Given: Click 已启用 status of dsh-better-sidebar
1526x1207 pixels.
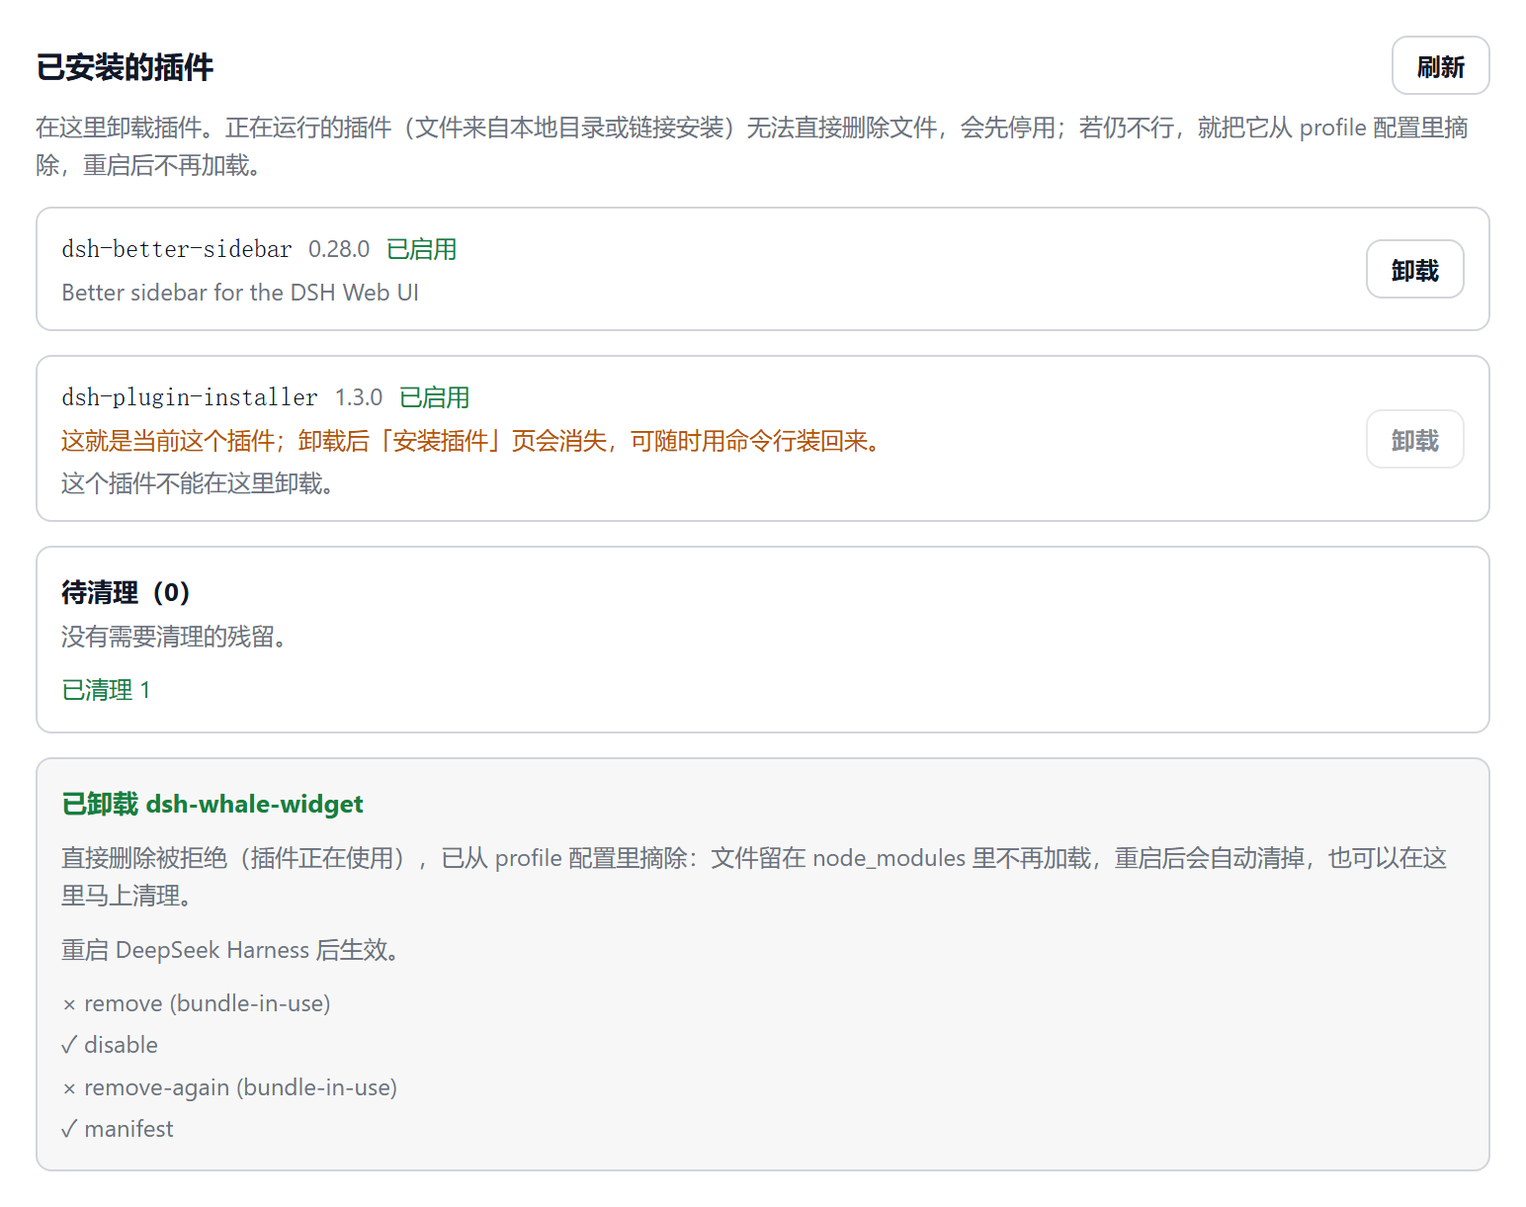Looking at the screenshot, I should pyautogui.click(x=422, y=249).
